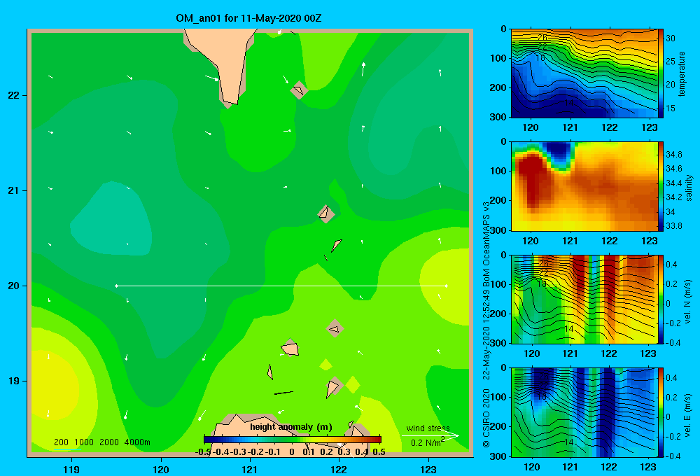Click the salinity colorbar

pos(661,186)
